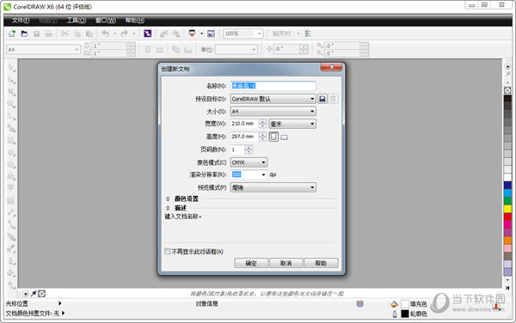Select the Text tool in toolbox
516x323 pixels.
[11, 187]
